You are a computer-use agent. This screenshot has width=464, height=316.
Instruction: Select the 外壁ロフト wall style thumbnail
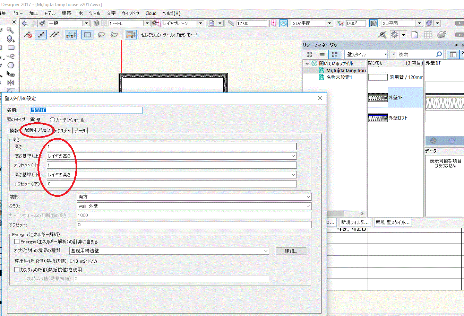[x=378, y=118]
